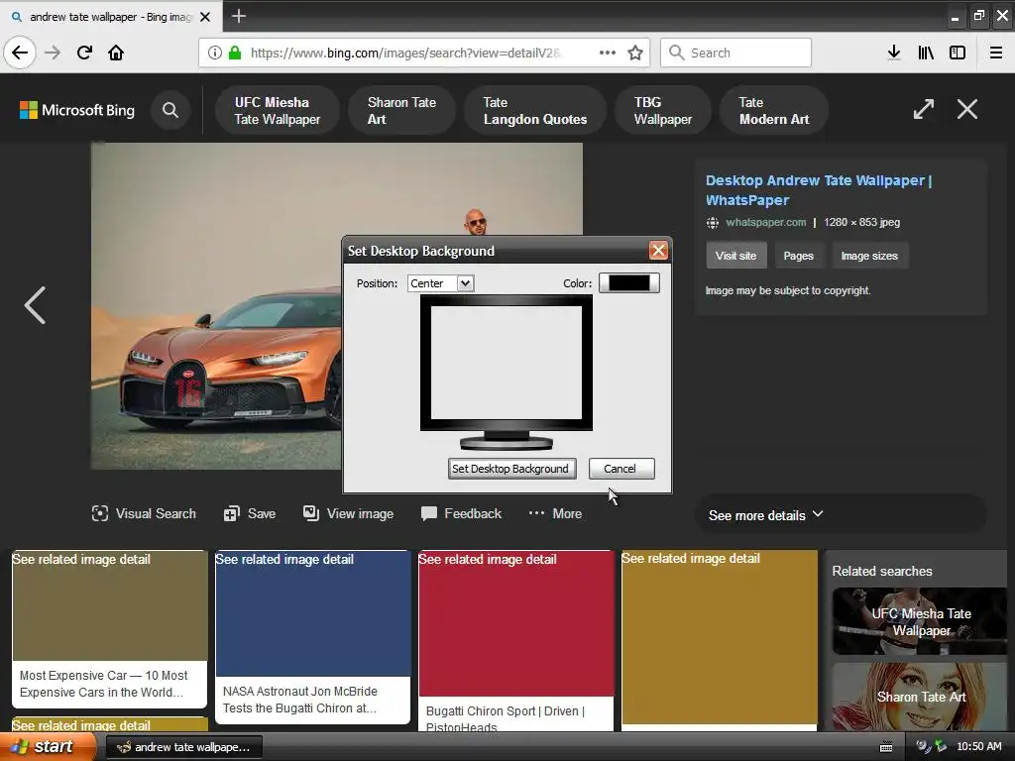Image resolution: width=1015 pixels, height=761 pixels.
Task: Open the Firefox home page icon
Action: (116, 53)
